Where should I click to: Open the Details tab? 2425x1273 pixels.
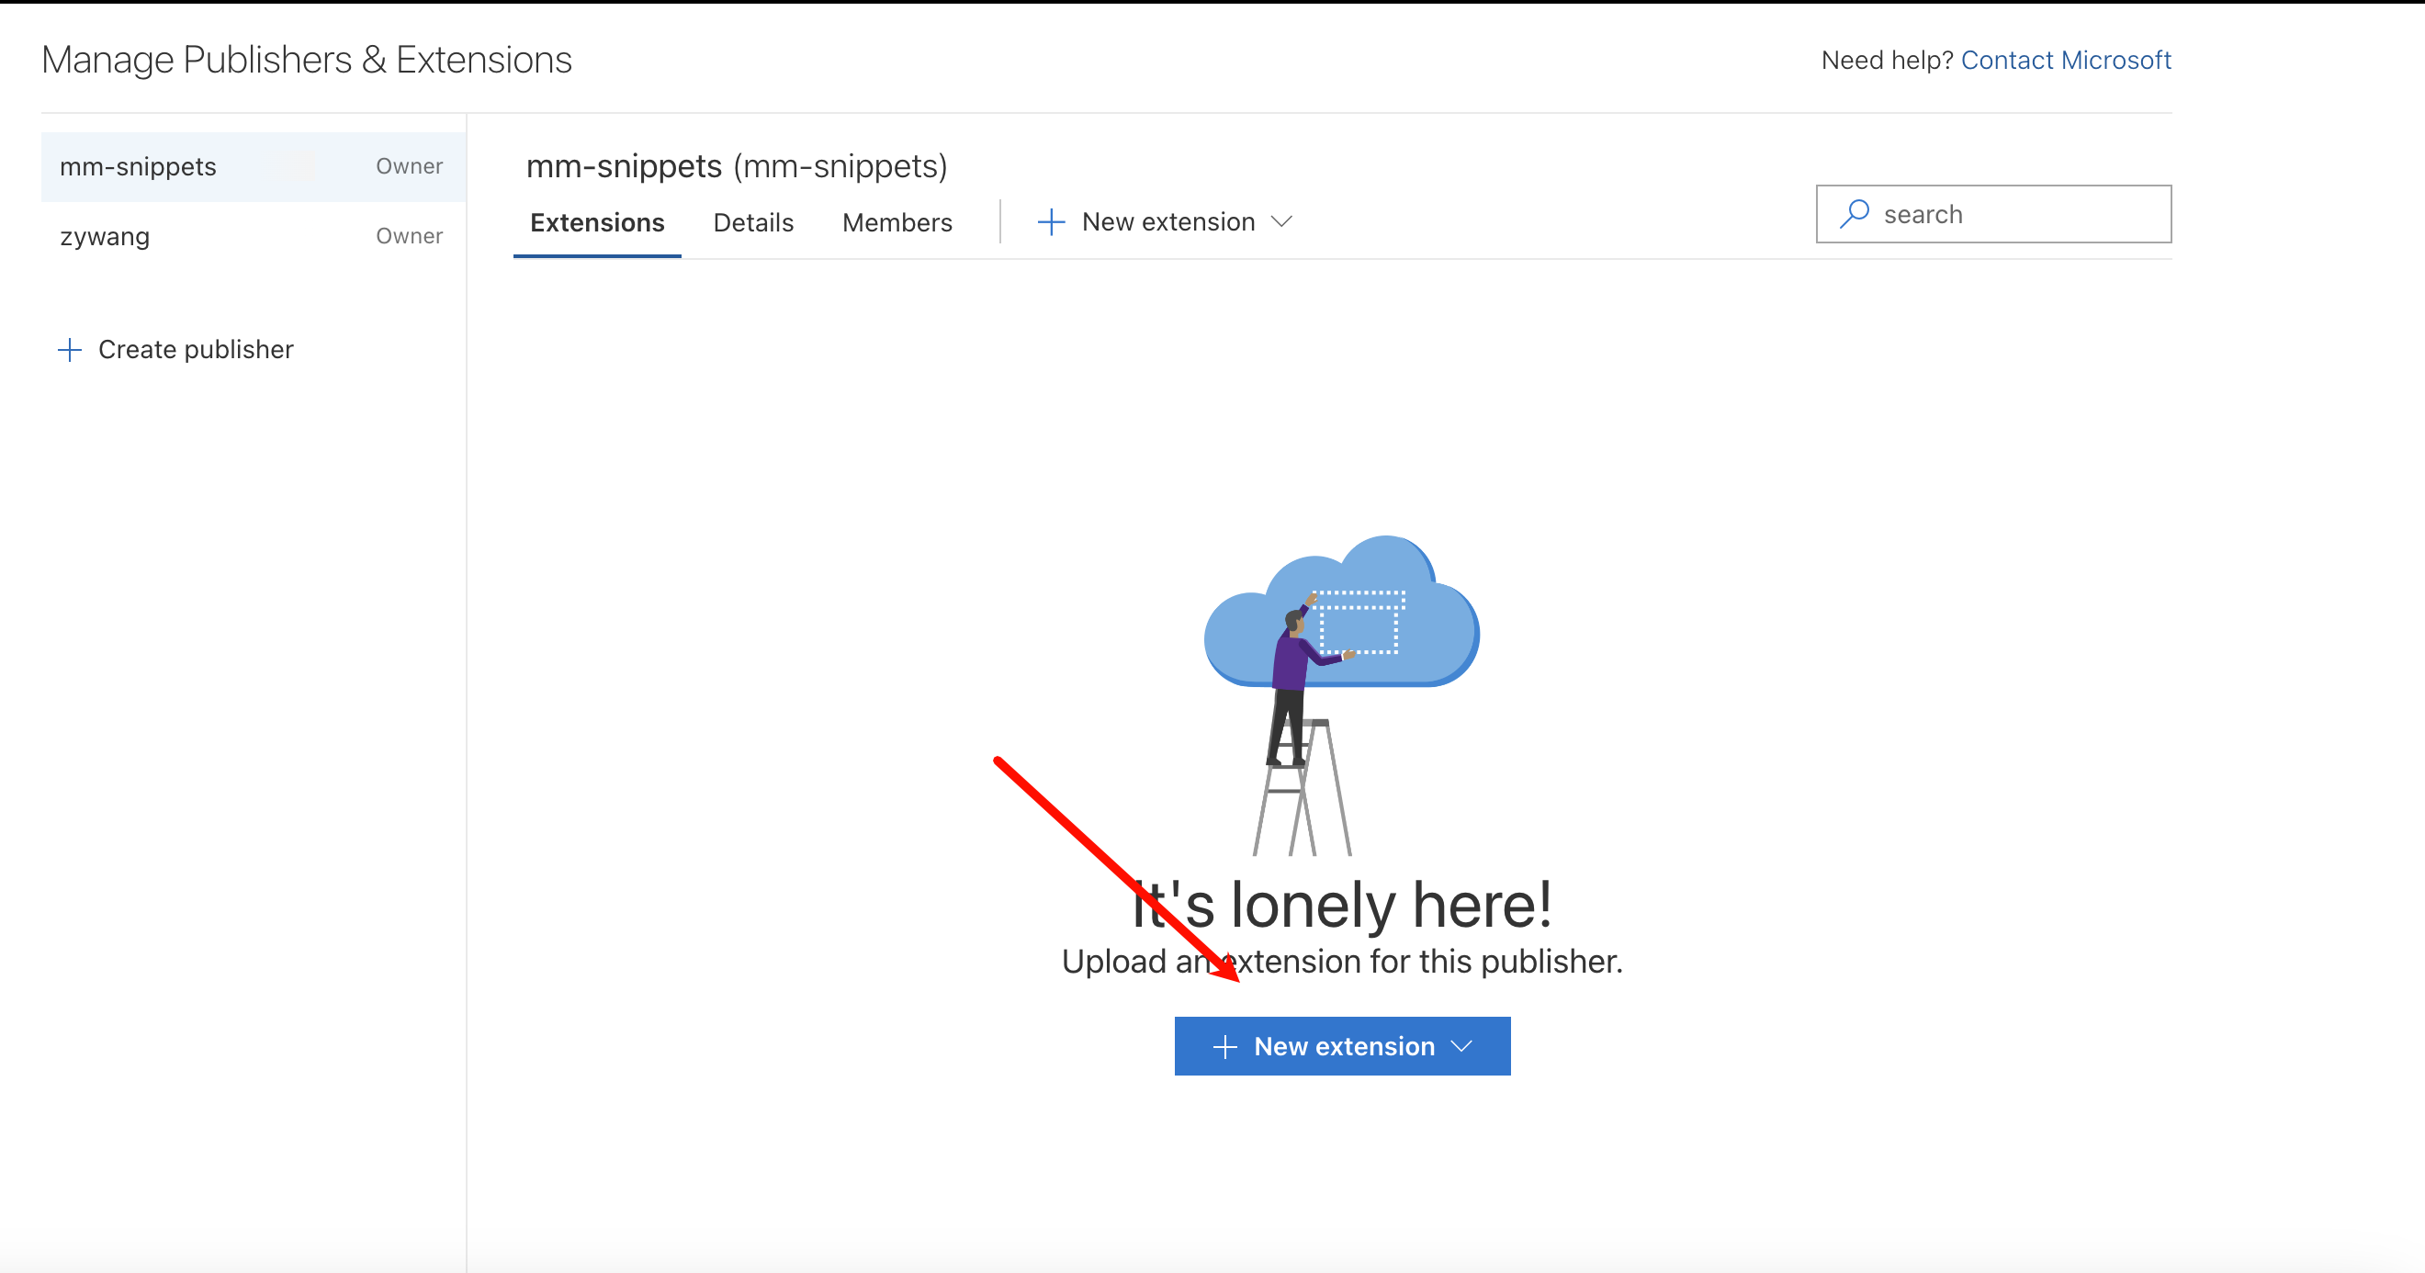[x=753, y=222]
